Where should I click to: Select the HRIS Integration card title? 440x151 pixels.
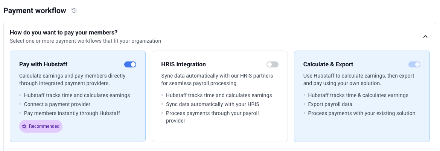[x=184, y=64]
